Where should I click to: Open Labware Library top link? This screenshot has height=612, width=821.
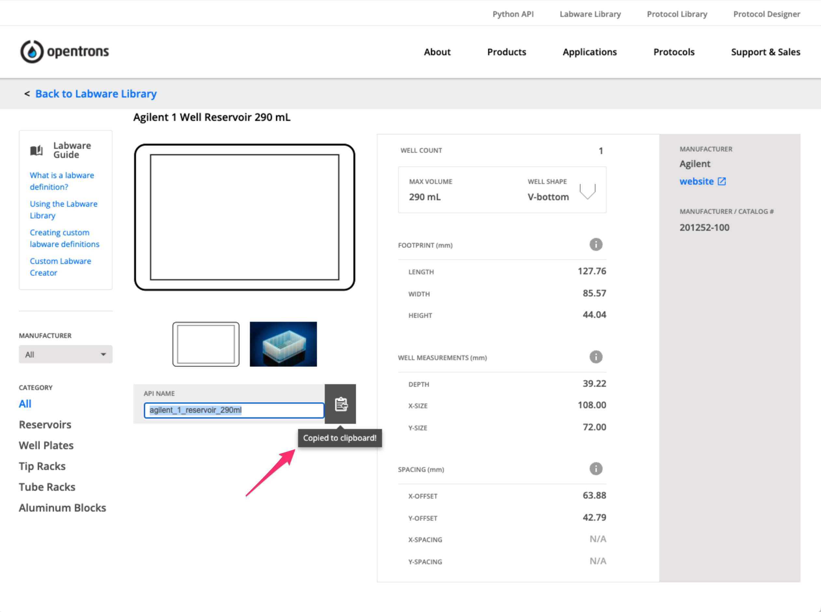tap(590, 14)
